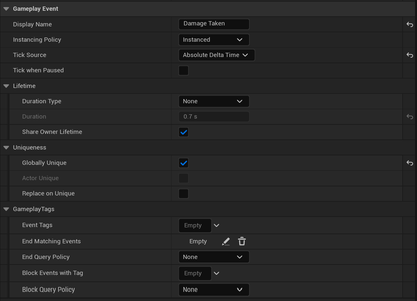Select the Replace on Unique label
Image resolution: width=417 pixels, height=301 pixels.
tap(48, 193)
